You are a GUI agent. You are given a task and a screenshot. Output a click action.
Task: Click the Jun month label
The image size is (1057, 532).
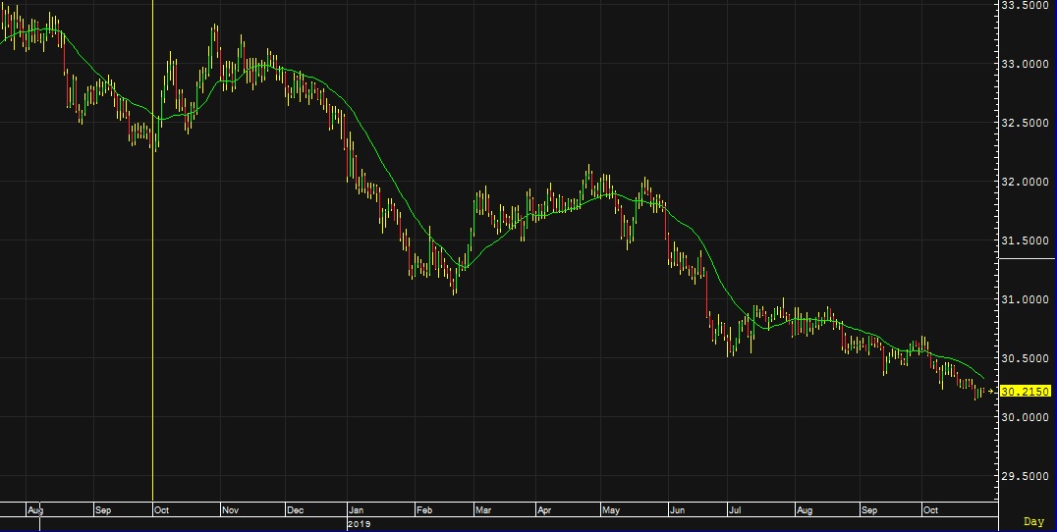(677, 510)
